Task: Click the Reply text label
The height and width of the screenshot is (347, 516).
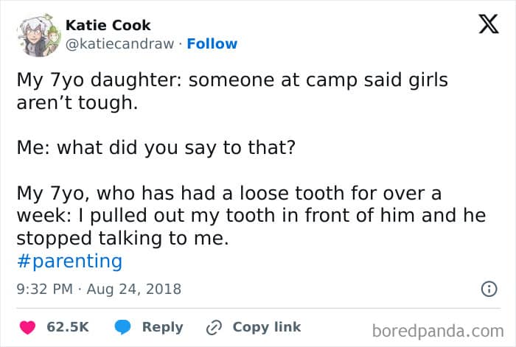Action: (162, 327)
